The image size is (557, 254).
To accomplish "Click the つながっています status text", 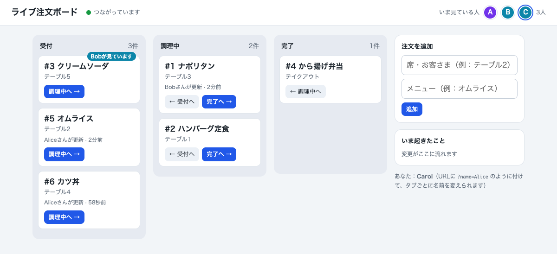I will tap(117, 13).
